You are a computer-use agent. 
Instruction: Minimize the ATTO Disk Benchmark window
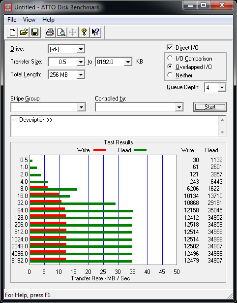tap(190, 5)
